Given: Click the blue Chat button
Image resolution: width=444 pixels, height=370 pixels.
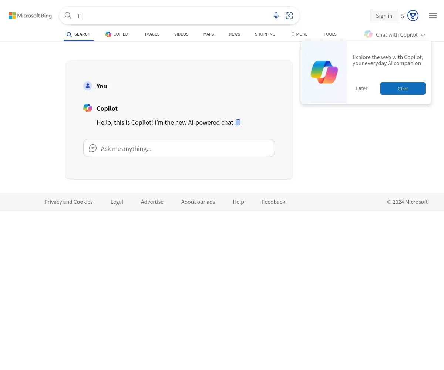Looking at the screenshot, I should coord(403,88).
